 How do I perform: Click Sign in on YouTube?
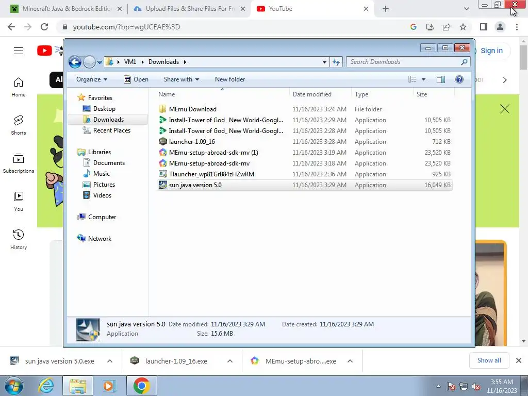click(491, 51)
